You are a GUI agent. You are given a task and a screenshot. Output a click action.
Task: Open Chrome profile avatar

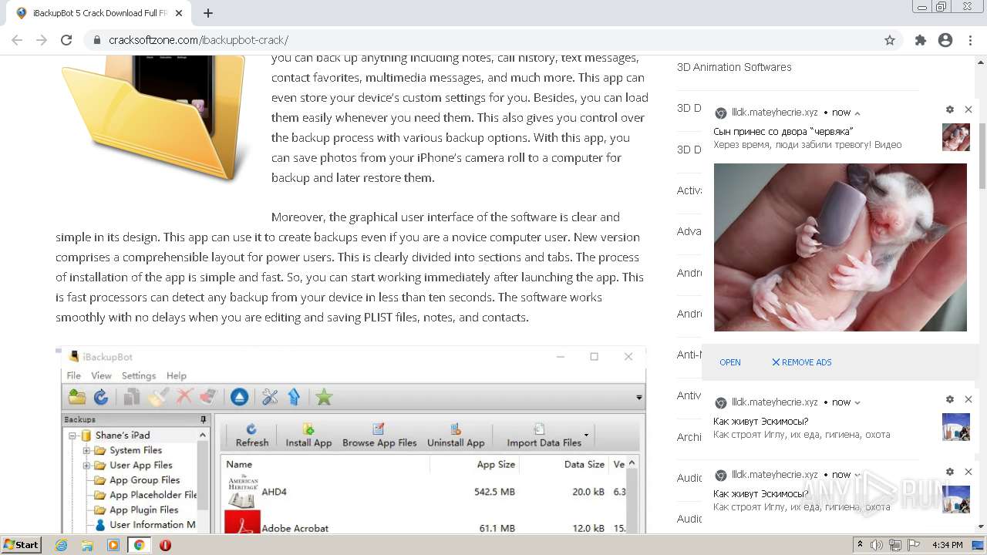click(945, 40)
